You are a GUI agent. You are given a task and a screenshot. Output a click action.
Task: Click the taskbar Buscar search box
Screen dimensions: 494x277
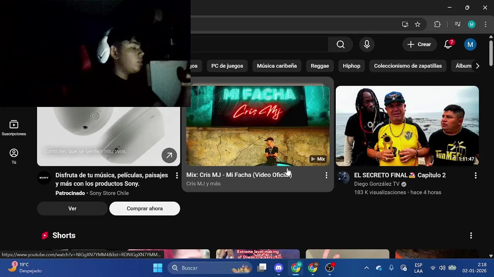(x=210, y=268)
